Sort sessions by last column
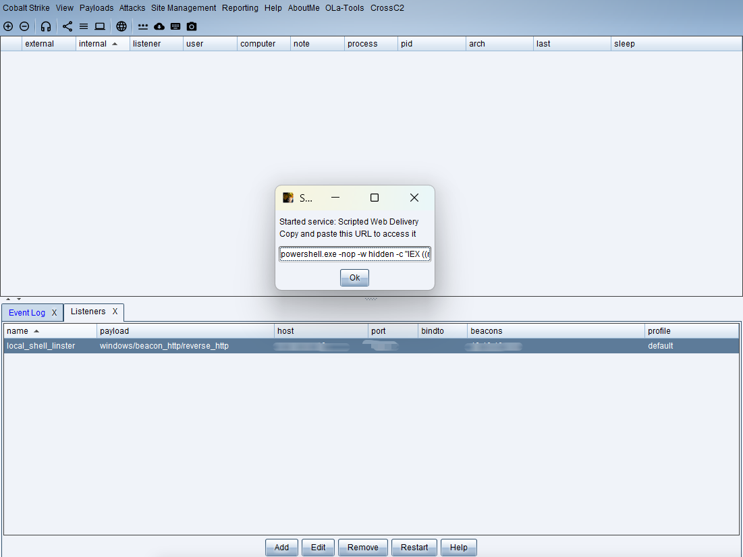 572,44
